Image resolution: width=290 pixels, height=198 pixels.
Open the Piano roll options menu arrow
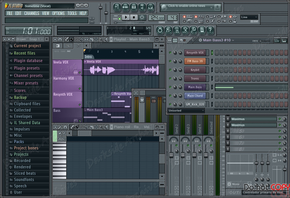click(x=55, y=127)
